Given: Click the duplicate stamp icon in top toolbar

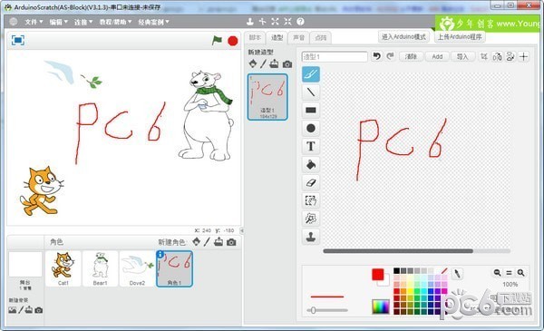Looking at the screenshot, I should (x=250, y=22).
